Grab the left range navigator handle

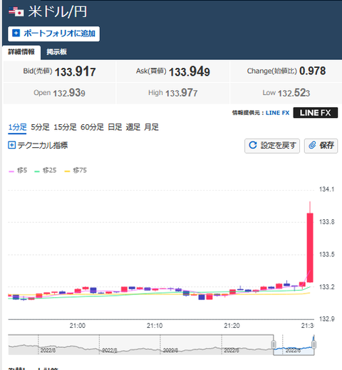(x=274, y=344)
